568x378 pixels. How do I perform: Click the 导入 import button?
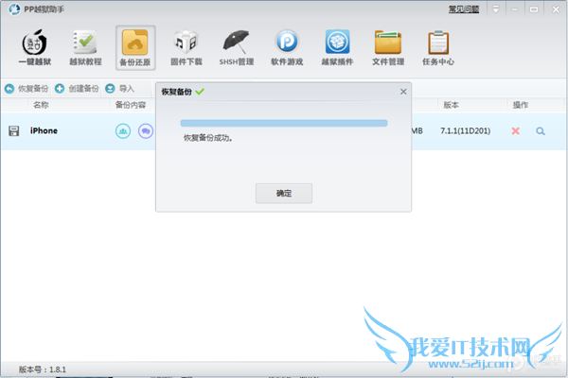click(120, 89)
